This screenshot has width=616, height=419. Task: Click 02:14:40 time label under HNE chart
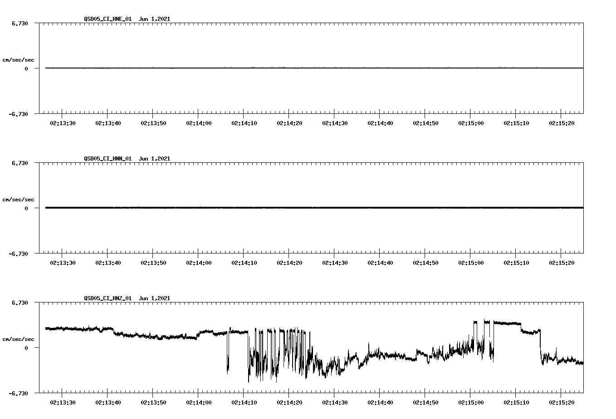click(380, 123)
